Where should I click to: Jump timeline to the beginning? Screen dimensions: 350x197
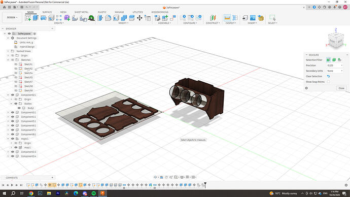tap(3, 185)
